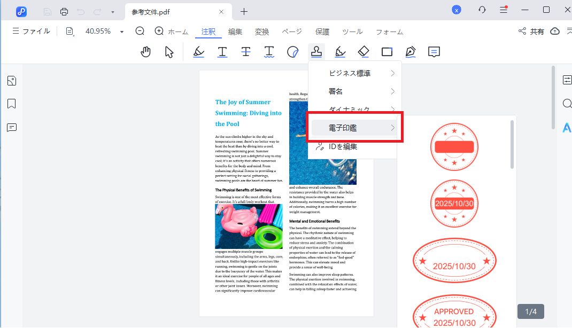Image resolution: width=572 pixels, height=328 pixels.
Task: Click the zoom out minus icon
Action: click(140, 32)
